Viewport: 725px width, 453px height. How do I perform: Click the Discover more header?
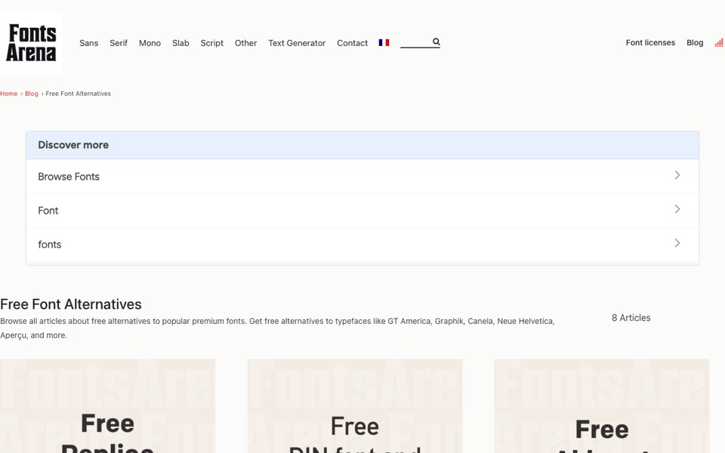pyautogui.click(x=362, y=145)
